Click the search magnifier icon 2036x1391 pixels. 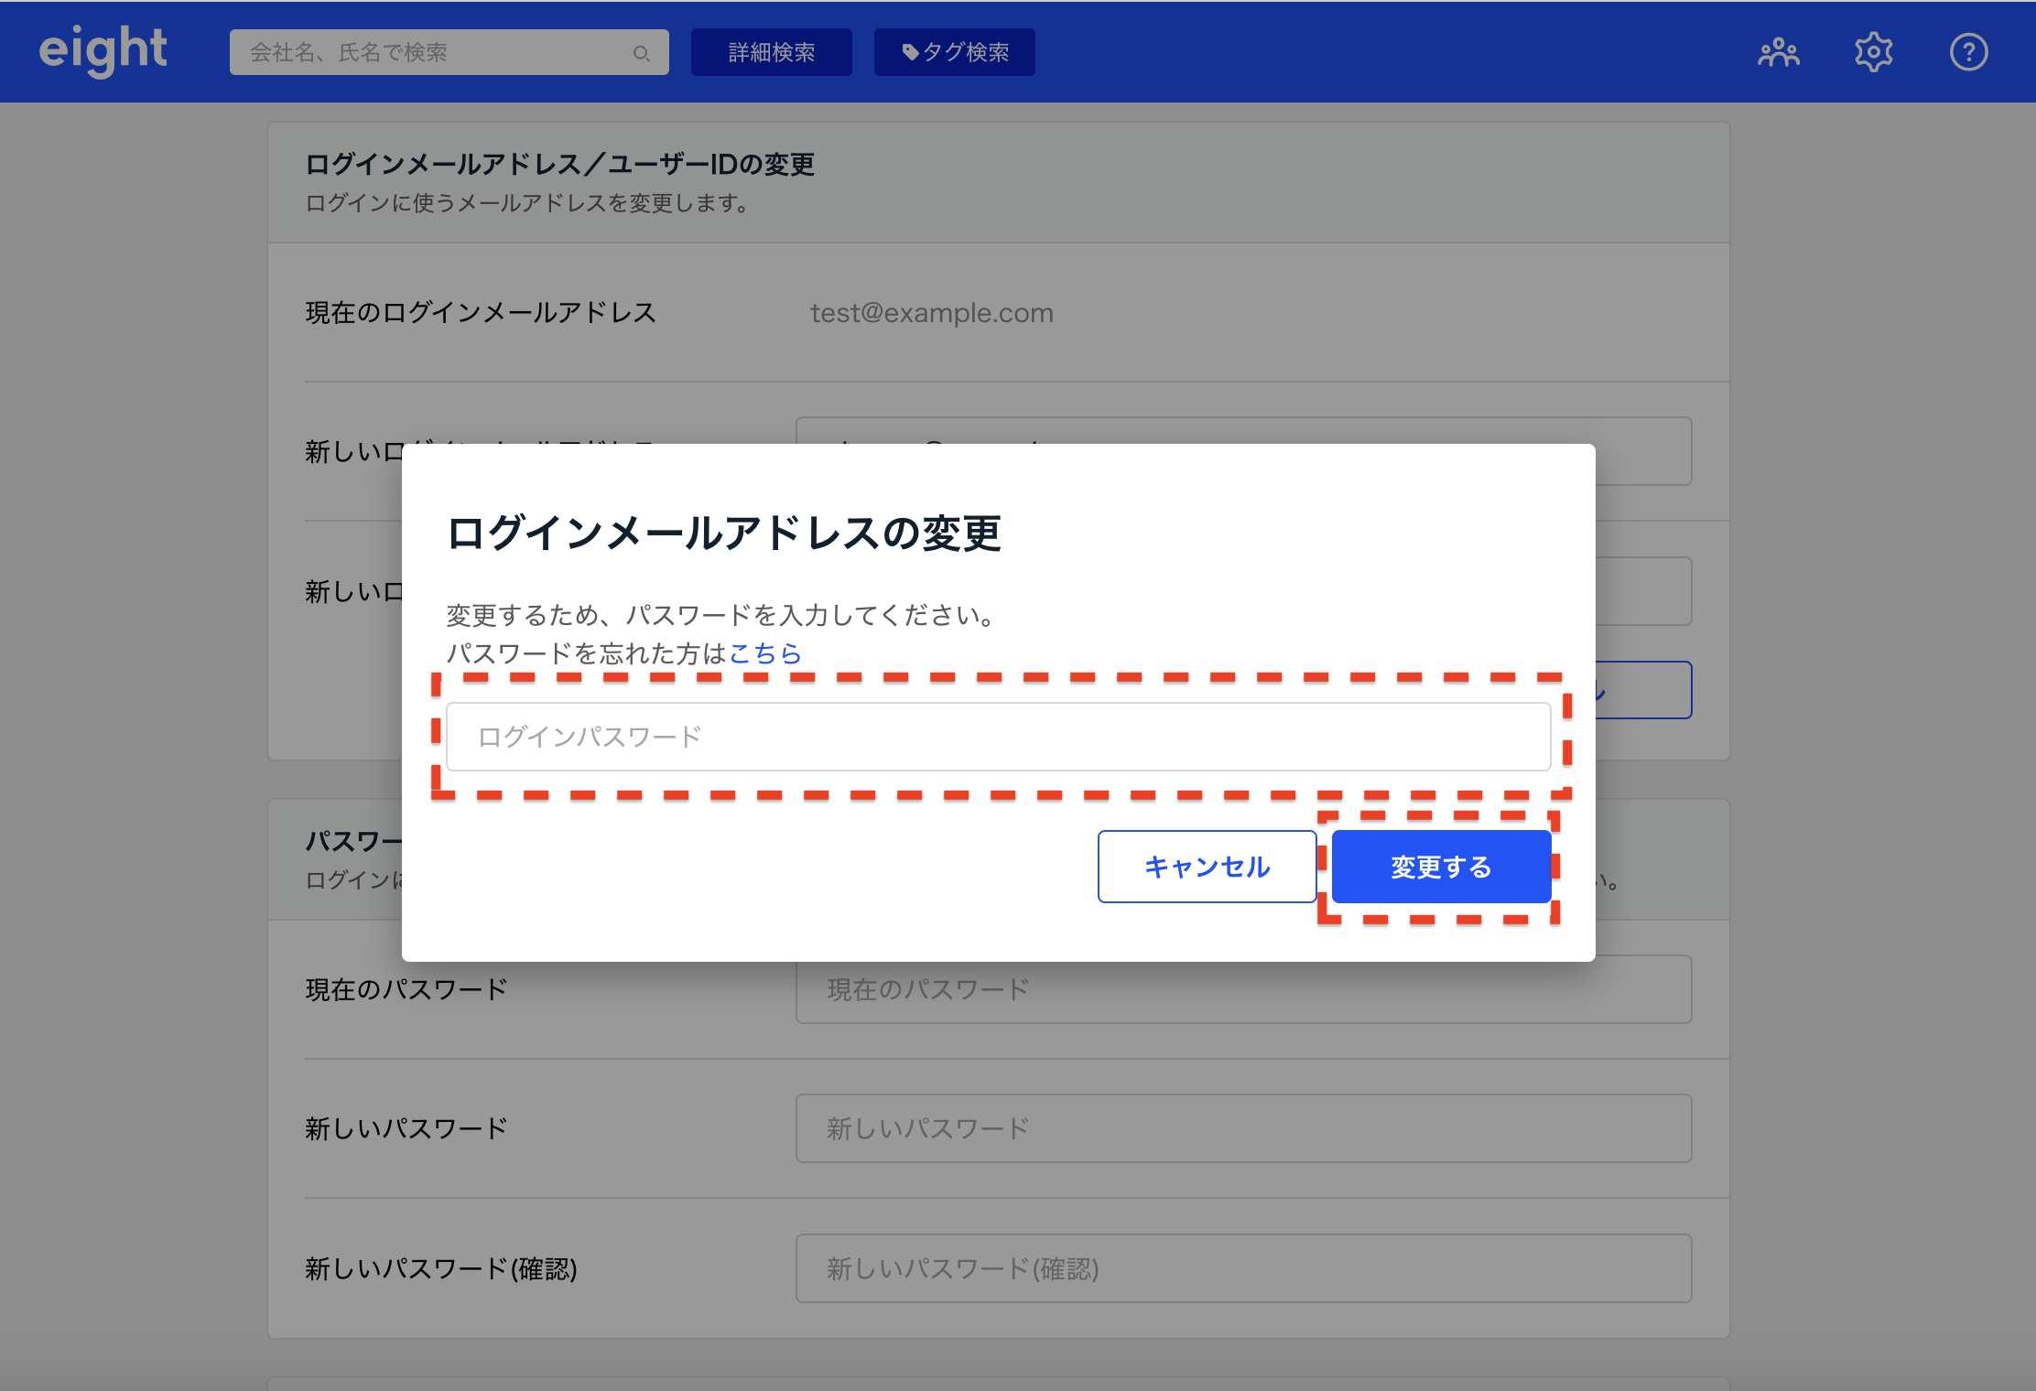(641, 53)
